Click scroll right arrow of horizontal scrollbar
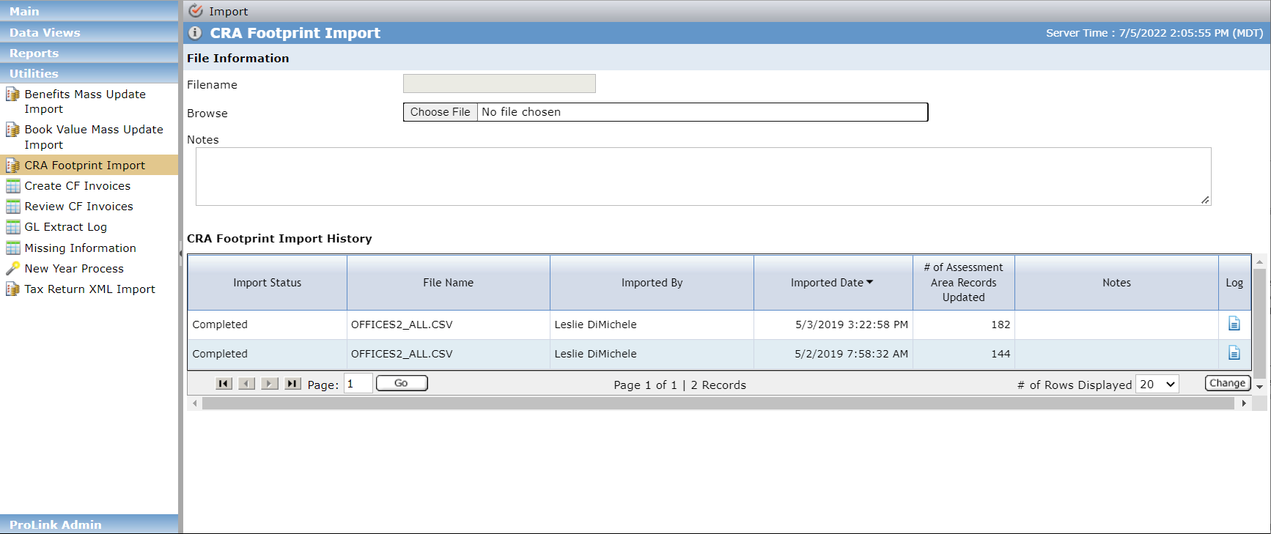This screenshot has width=1271, height=534. click(x=1244, y=404)
